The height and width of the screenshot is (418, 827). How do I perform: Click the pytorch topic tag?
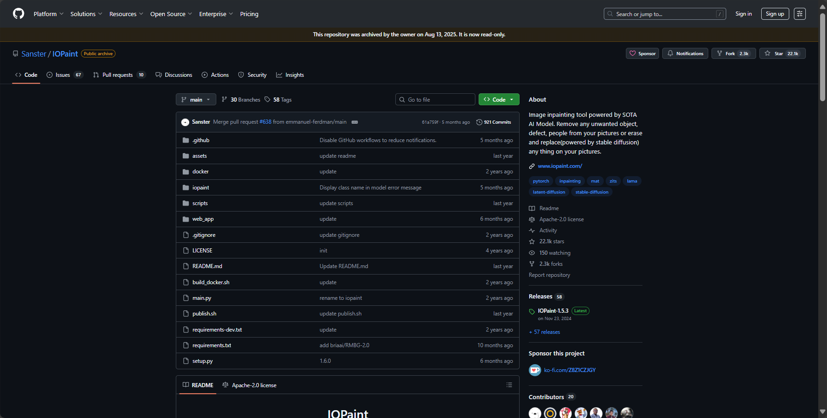click(541, 181)
